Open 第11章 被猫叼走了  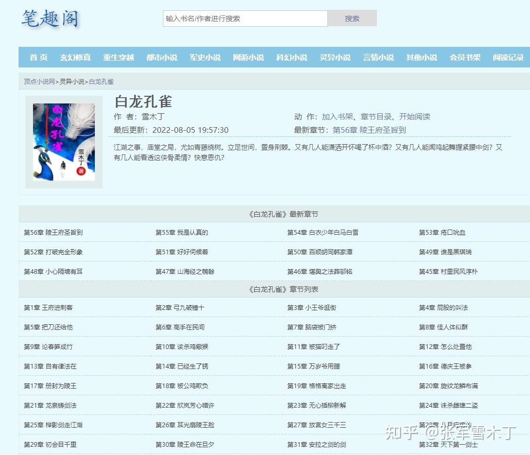[313, 347]
